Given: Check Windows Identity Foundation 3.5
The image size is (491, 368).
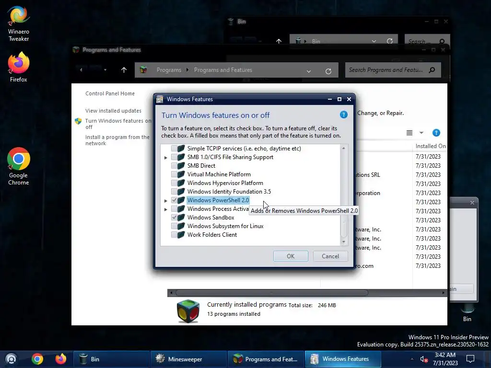Looking at the screenshot, I should tap(174, 192).
